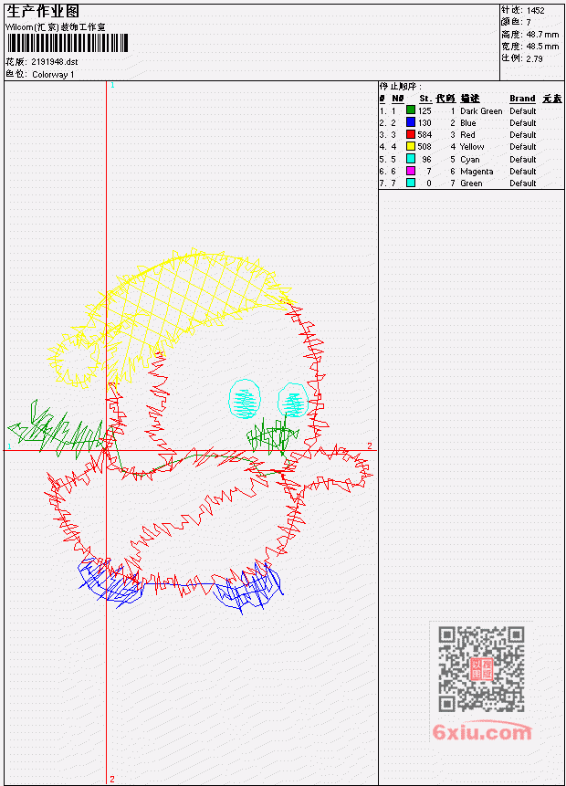
Task: Pick the Red color swatch in row 3
Action: point(411,134)
